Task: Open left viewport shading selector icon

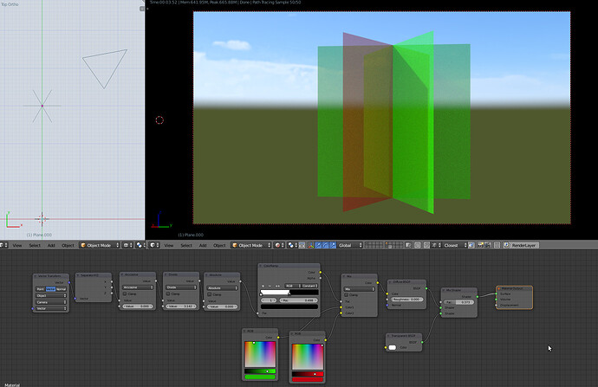Action: click(127, 245)
